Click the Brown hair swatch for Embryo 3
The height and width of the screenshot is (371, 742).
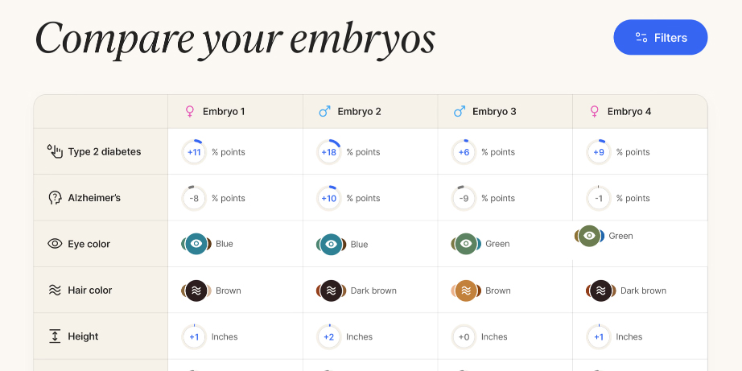(466, 291)
